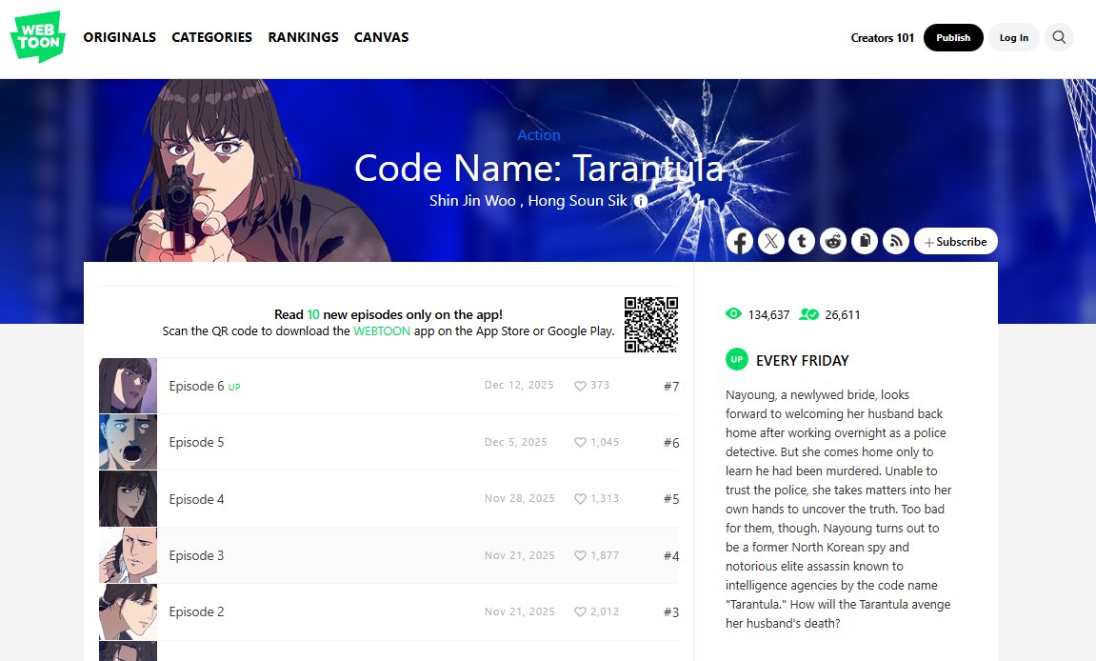
Task: Click the Publish button
Action: pyautogui.click(x=953, y=38)
